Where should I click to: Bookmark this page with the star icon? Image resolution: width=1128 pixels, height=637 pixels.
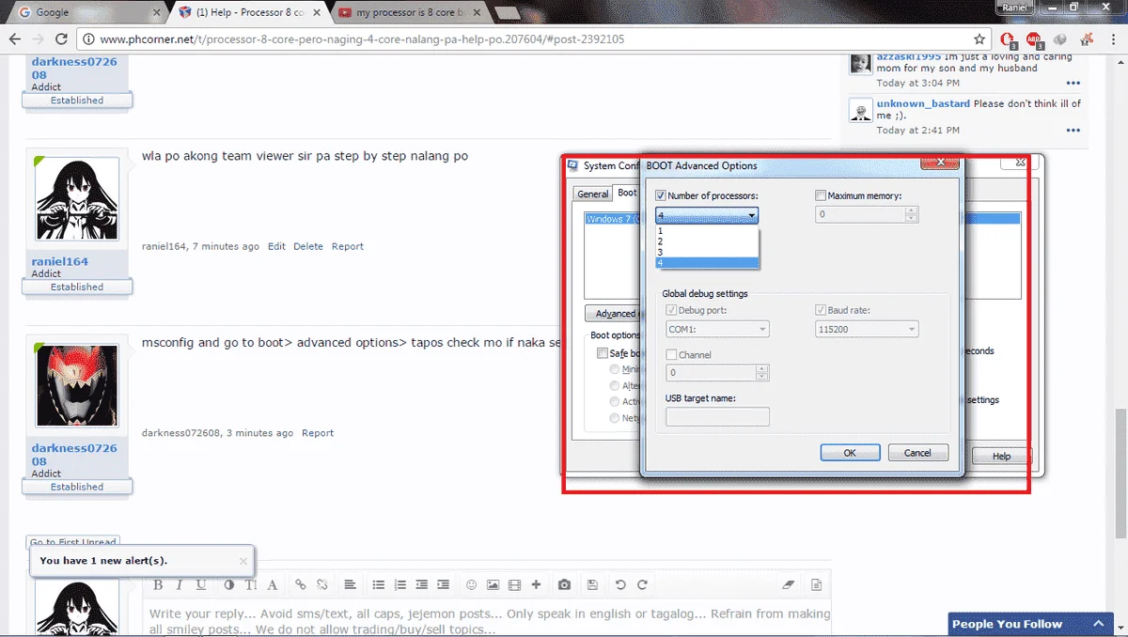pos(979,39)
